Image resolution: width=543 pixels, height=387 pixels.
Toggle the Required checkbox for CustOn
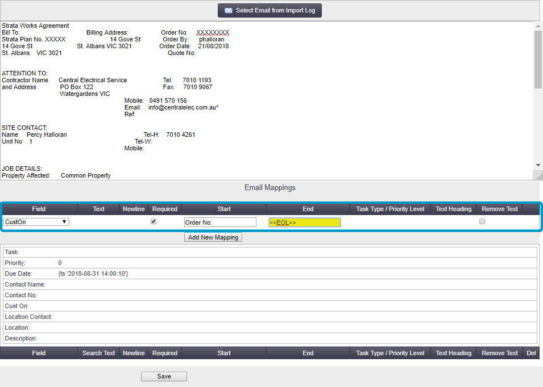pos(154,221)
